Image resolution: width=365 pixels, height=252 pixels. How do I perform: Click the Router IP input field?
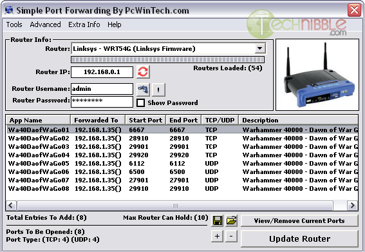[102, 72]
